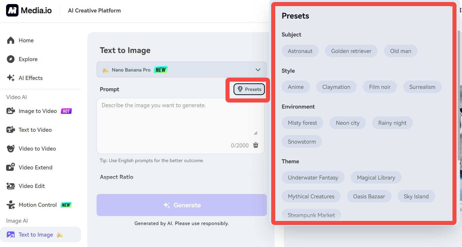Image resolution: width=462 pixels, height=247 pixels.
Task: Open the Presets panel button
Action: 249,89
